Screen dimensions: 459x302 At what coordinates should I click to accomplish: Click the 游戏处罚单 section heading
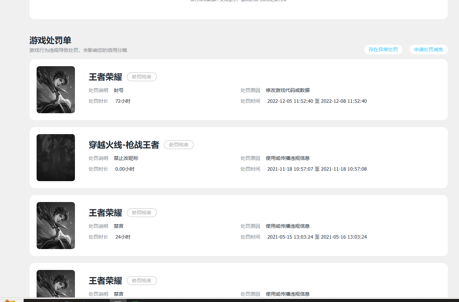[51, 40]
